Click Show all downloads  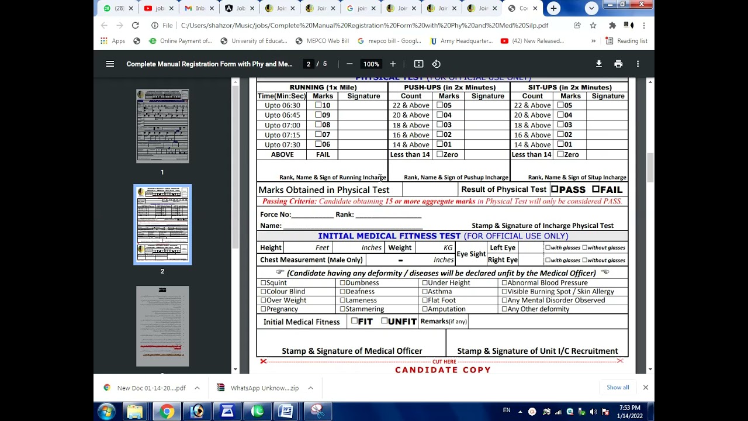tap(618, 387)
